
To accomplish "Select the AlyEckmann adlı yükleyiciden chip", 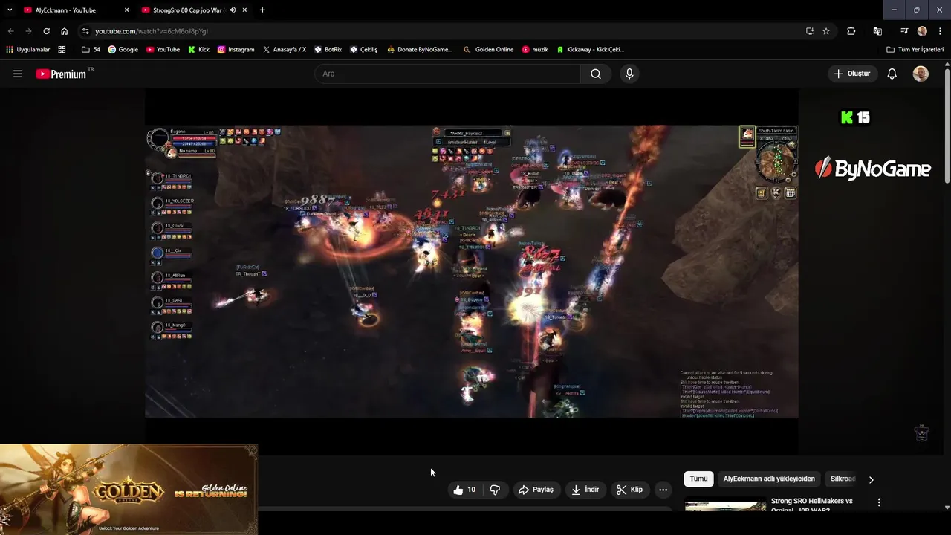I will pyautogui.click(x=769, y=479).
